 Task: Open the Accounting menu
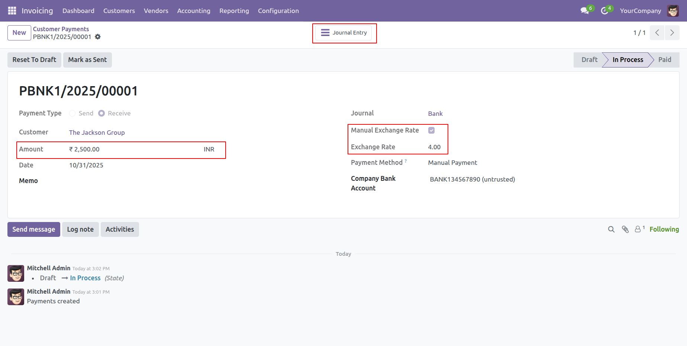[x=194, y=11]
